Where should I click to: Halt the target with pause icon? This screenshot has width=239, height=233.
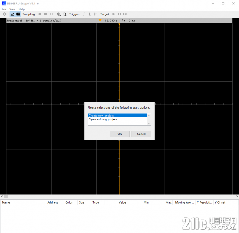pos(119,14)
